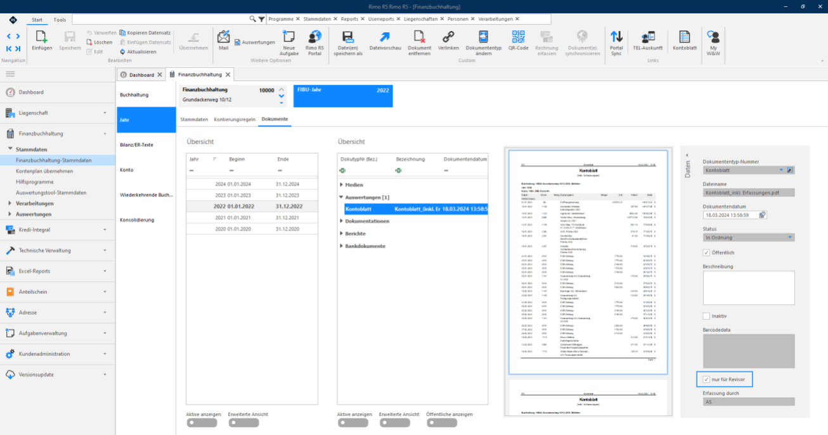Click into the Beschreibung text box
Image resolution: width=828 pixels, height=435 pixels.
[749, 288]
